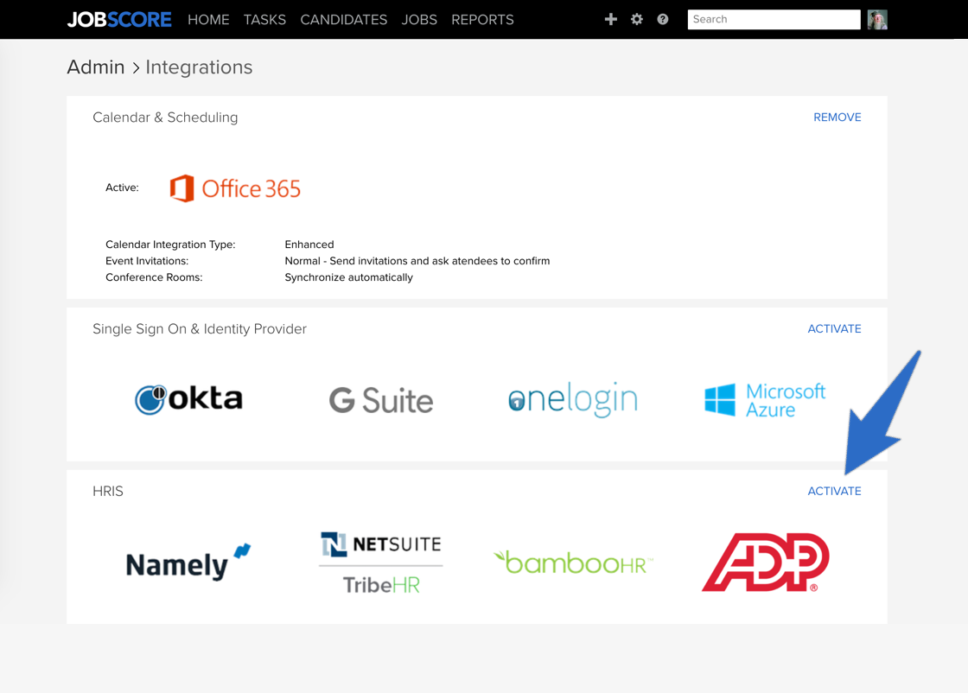The width and height of the screenshot is (968, 693).
Task: Select the Office 365 logo
Action: click(235, 188)
